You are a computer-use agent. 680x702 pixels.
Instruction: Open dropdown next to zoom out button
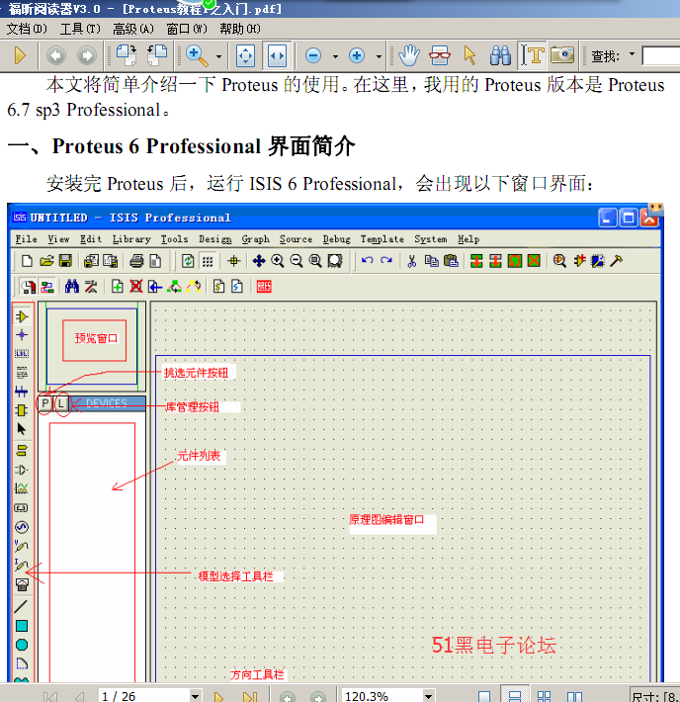click(x=335, y=56)
